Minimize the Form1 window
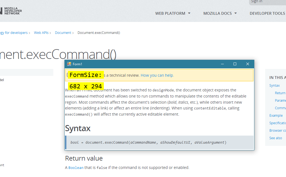 [x=222, y=64]
